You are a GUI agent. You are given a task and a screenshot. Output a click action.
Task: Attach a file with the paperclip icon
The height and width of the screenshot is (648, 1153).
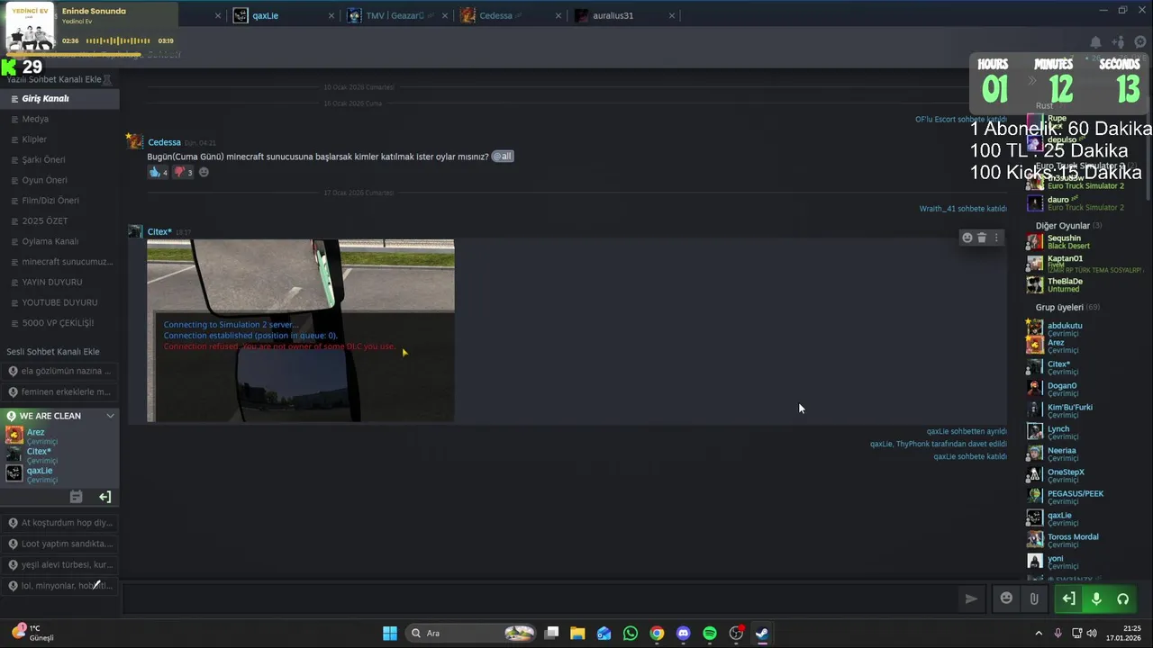coord(1034,598)
